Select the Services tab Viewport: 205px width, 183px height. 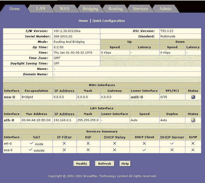point(141,9)
